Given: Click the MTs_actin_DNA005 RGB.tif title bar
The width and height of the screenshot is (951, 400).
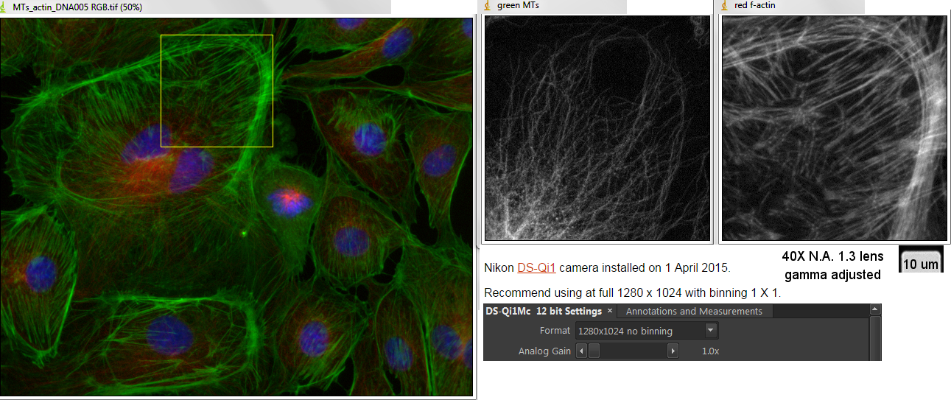Looking at the screenshot, I should click(x=221, y=7).
